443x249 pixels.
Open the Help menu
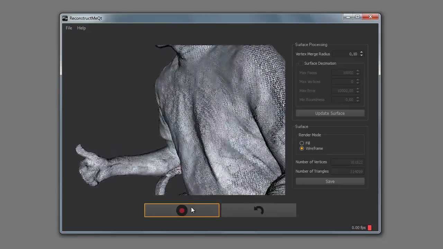(81, 28)
